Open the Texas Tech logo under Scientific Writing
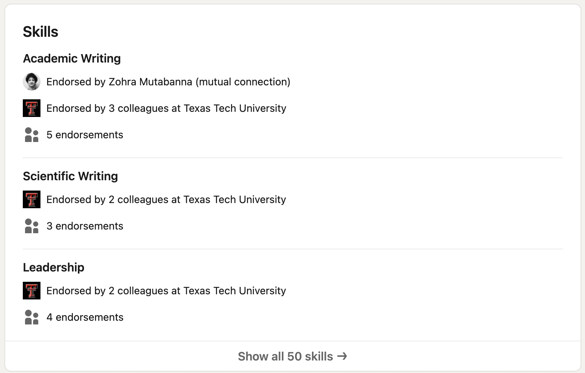The height and width of the screenshot is (373, 585). [x=31, y=199]
